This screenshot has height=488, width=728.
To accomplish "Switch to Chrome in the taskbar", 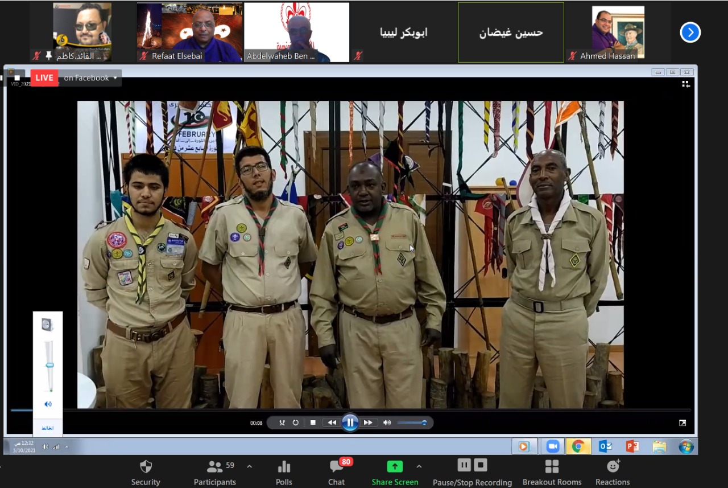I will coord(578,446).
